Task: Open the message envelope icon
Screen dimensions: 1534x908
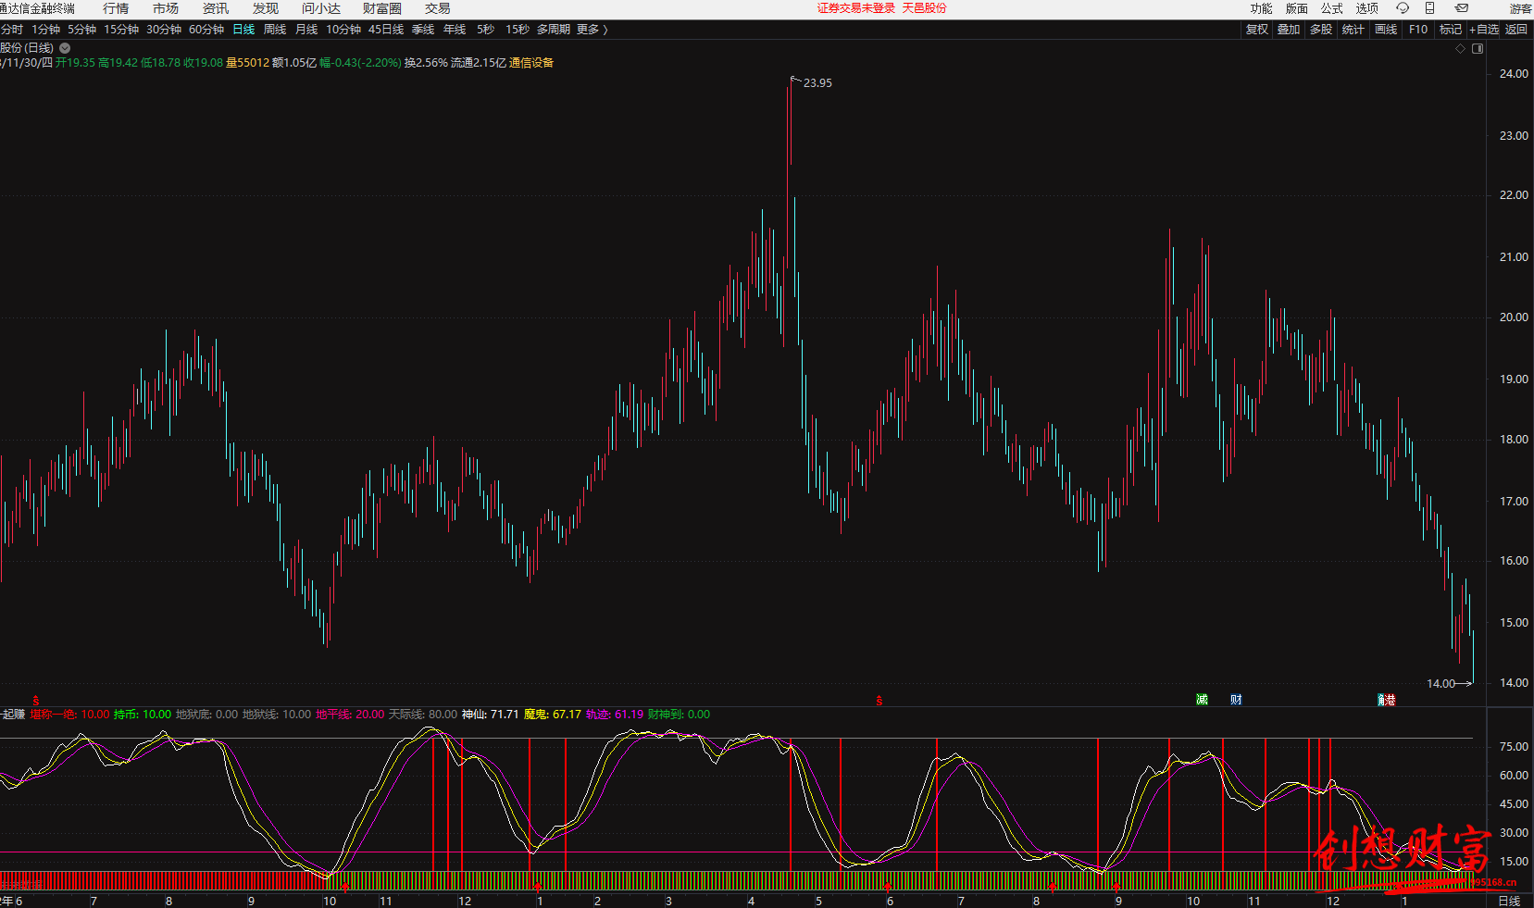Action: [x=1463, y=8]
